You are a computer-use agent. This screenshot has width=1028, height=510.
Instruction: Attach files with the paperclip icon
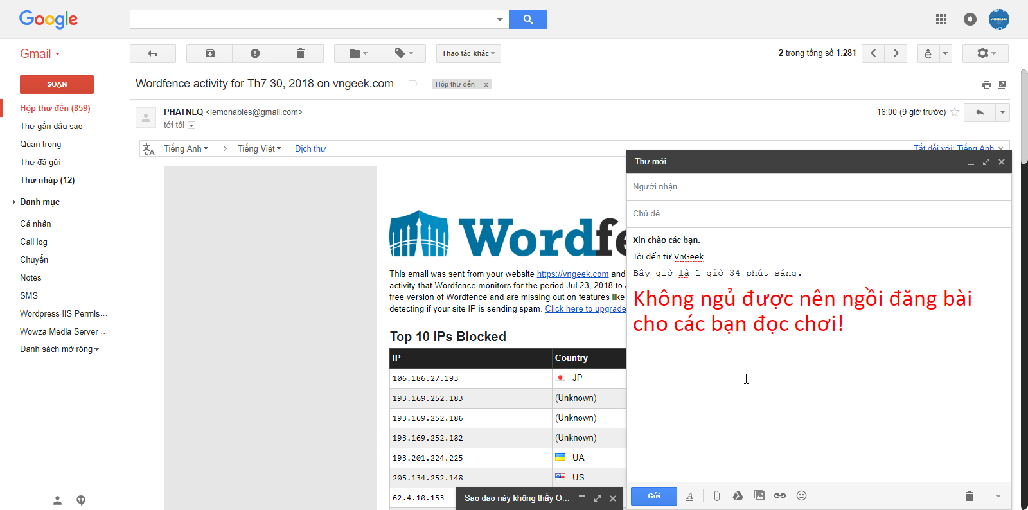716,496
